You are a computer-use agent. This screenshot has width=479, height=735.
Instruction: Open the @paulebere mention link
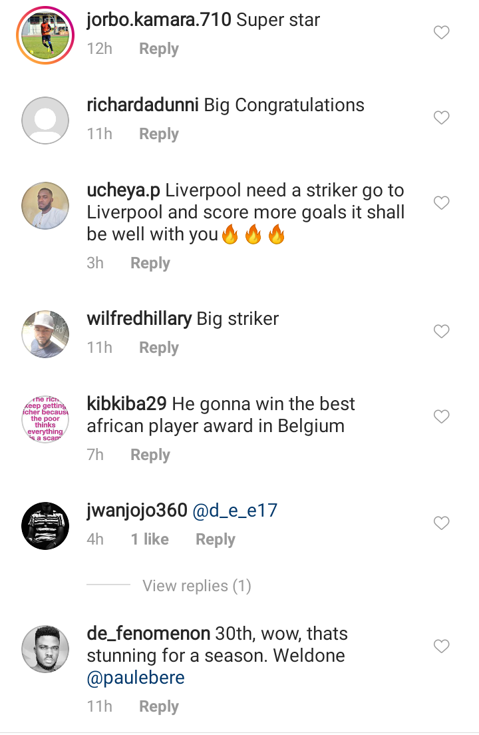pyautogui.click(x=136, y=678)
